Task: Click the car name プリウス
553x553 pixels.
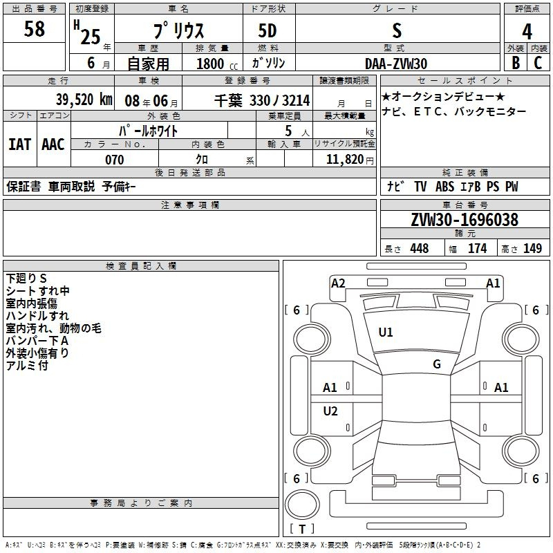Action: point(178,32)
